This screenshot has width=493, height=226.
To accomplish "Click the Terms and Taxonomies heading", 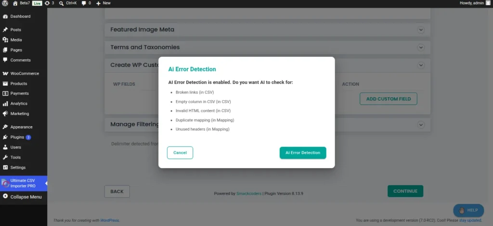I will (x=145, y=47).
